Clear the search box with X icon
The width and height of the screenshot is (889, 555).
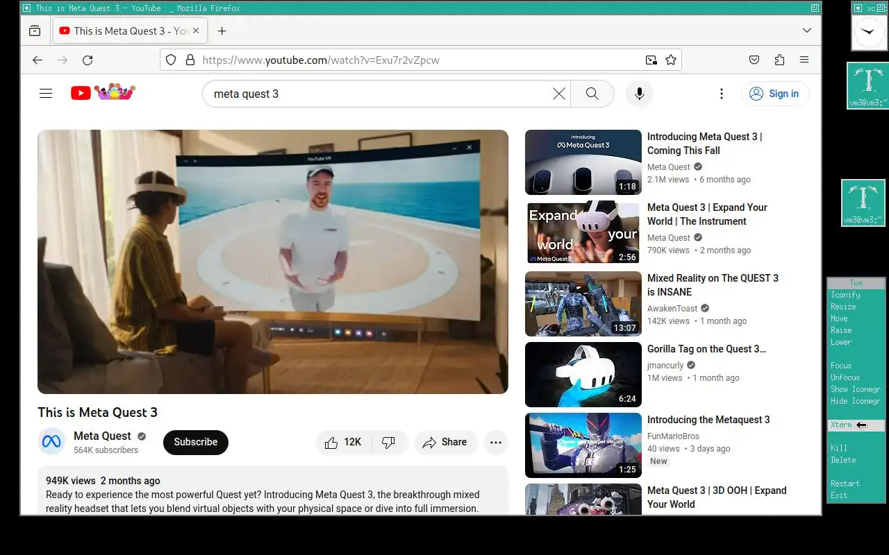pos(558,94)
